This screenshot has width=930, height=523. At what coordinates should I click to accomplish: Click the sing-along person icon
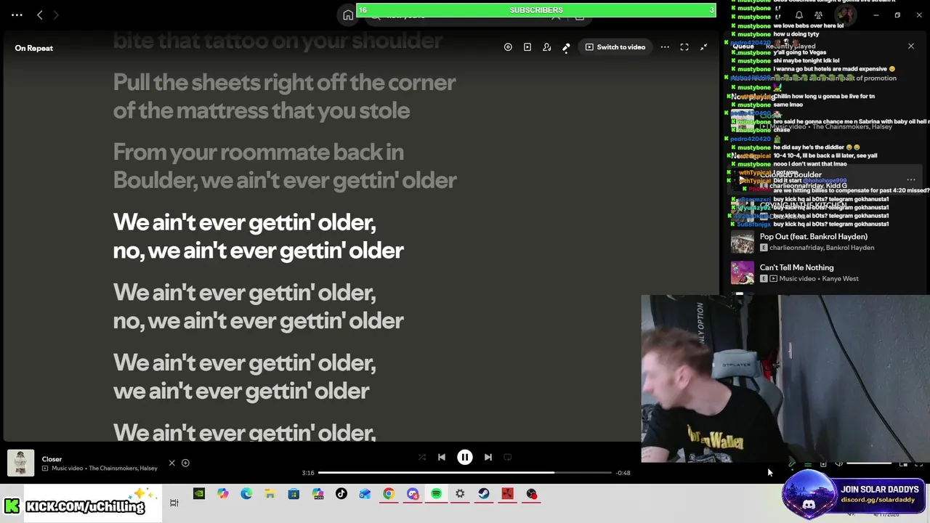click(547, 47)
